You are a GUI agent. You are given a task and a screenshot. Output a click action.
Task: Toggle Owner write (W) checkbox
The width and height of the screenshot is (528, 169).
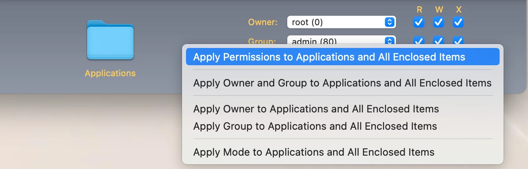(439, 22)
